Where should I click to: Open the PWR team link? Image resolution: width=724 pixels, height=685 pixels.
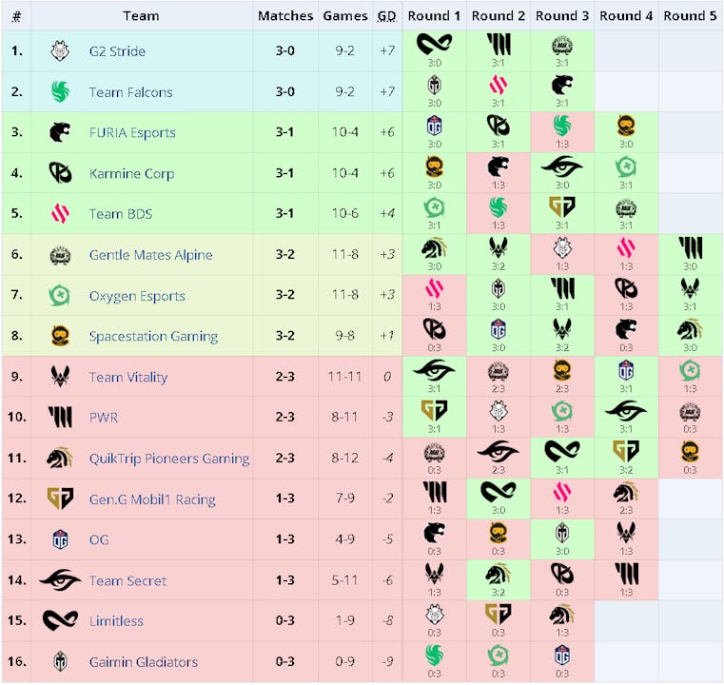click(104, 418)
